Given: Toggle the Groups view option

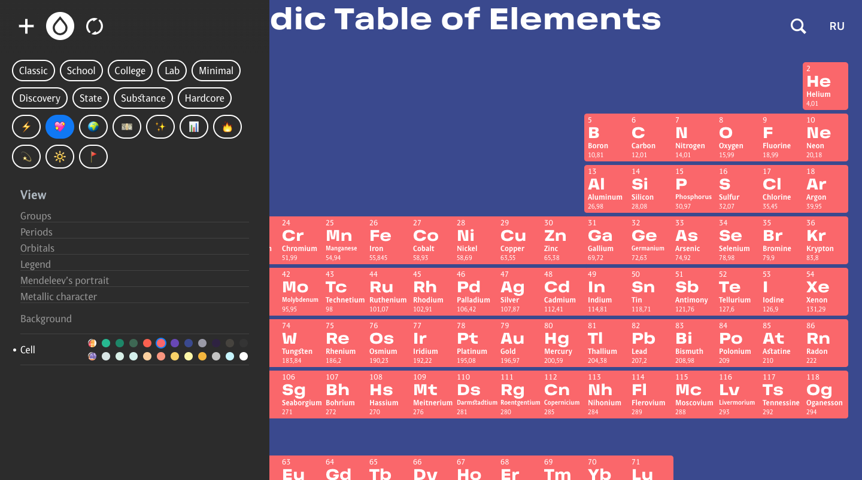Looking at the screenshot, I should point(36,216).
